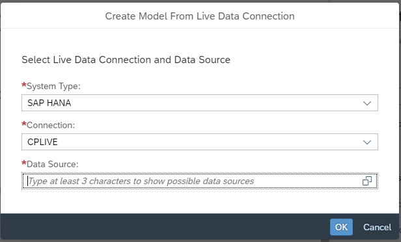The width and height of the screenshot is (401, 242).
Task: Click the 'Type at least 3 characters' placeholder
Action: 141,181
